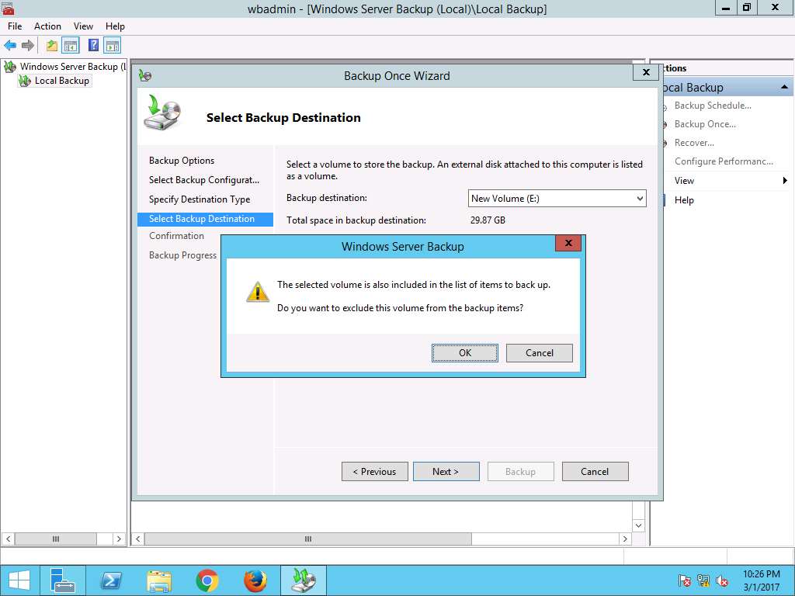Close the Backup Once Wizard window
Screen dimensions: 795x596
point(646,72)
